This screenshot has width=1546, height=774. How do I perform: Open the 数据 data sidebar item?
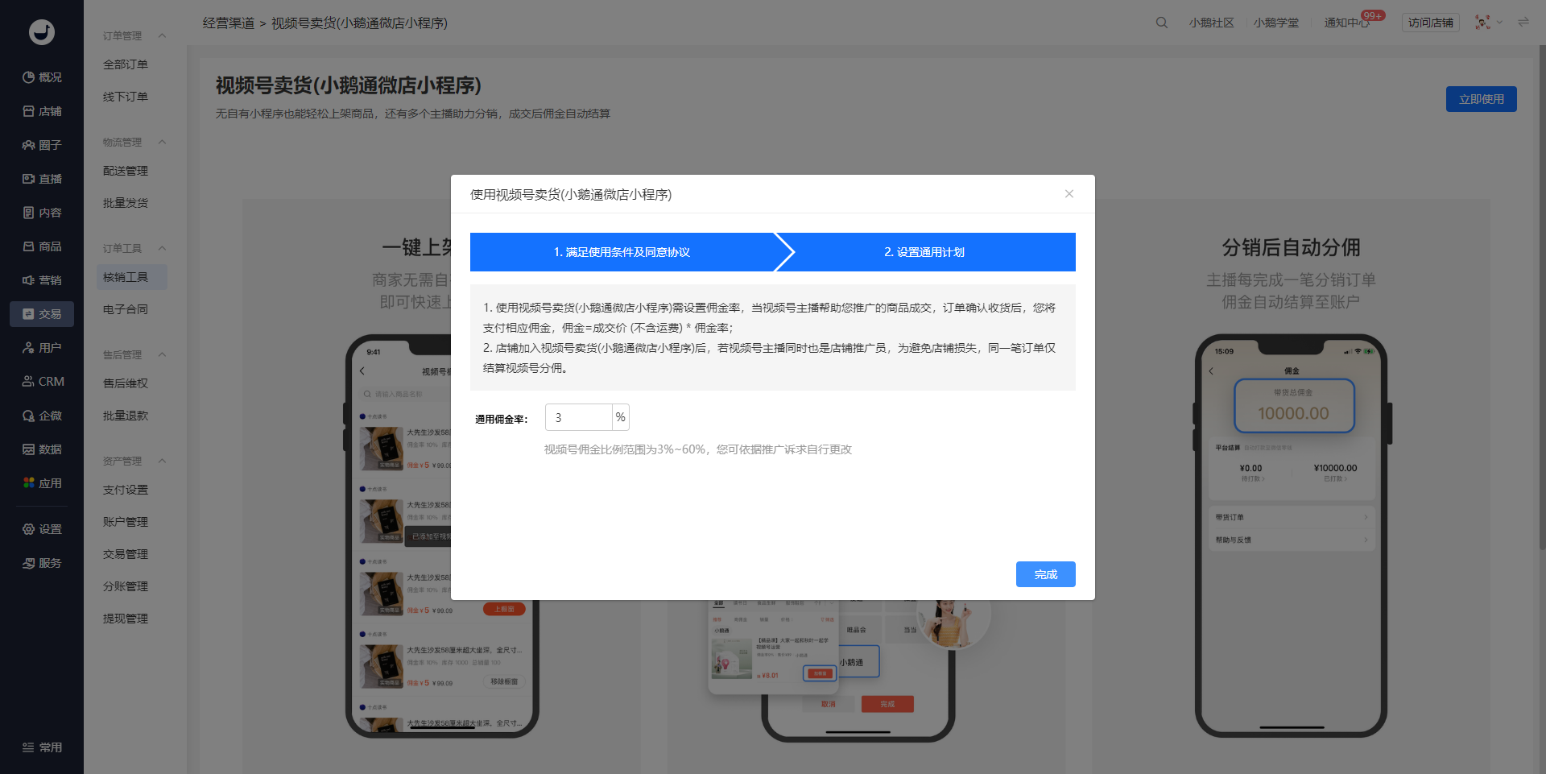point(42,449)
